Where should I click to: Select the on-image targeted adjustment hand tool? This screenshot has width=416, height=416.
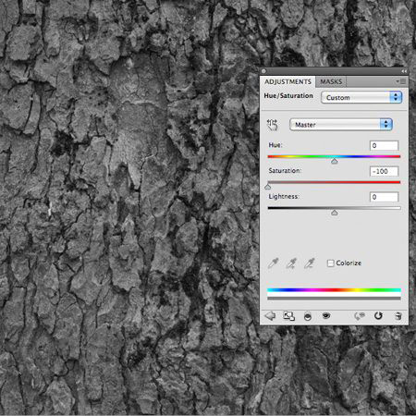point(272,125)
